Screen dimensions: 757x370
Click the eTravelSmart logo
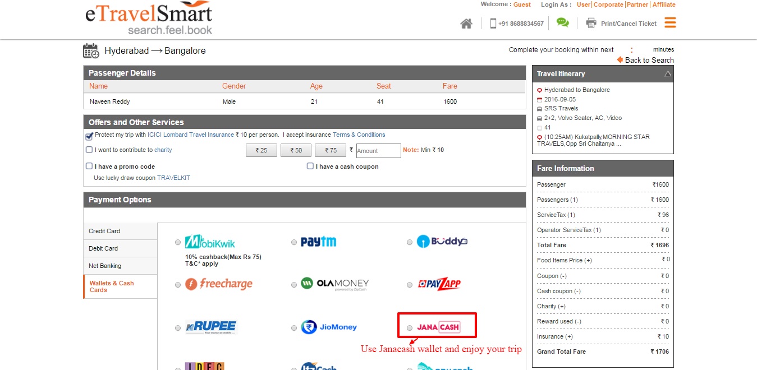149,18
